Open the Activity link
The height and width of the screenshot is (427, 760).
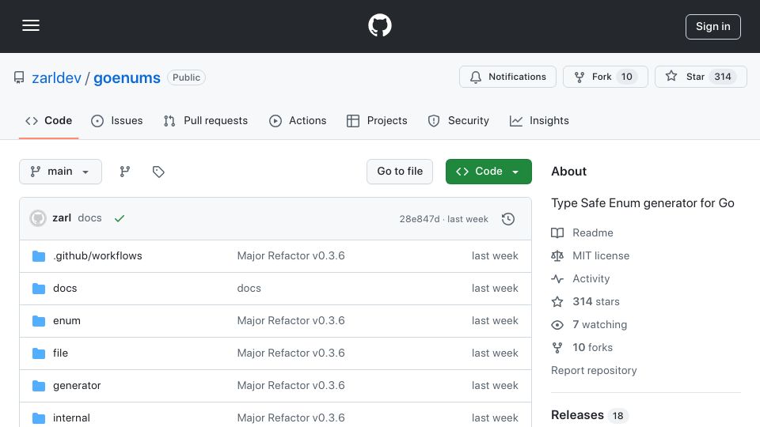(x=580, y=279)
